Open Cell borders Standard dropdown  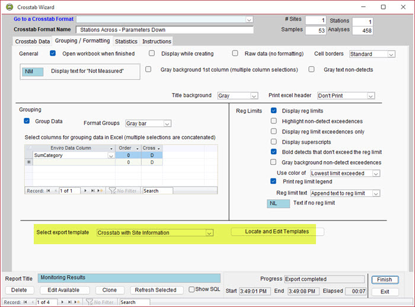[391, 55]
